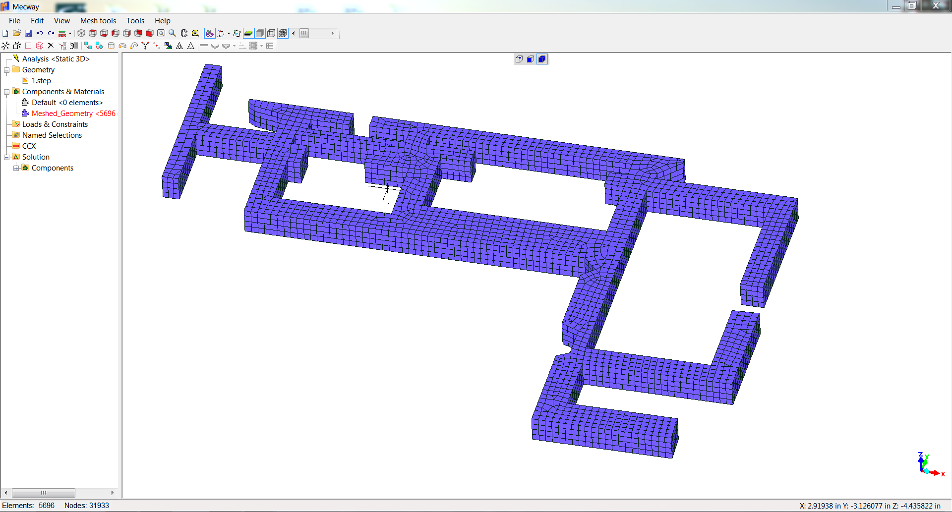This screenshot has width=952, height=512.
Task: Open the Help menu
Action: (163, 20)
